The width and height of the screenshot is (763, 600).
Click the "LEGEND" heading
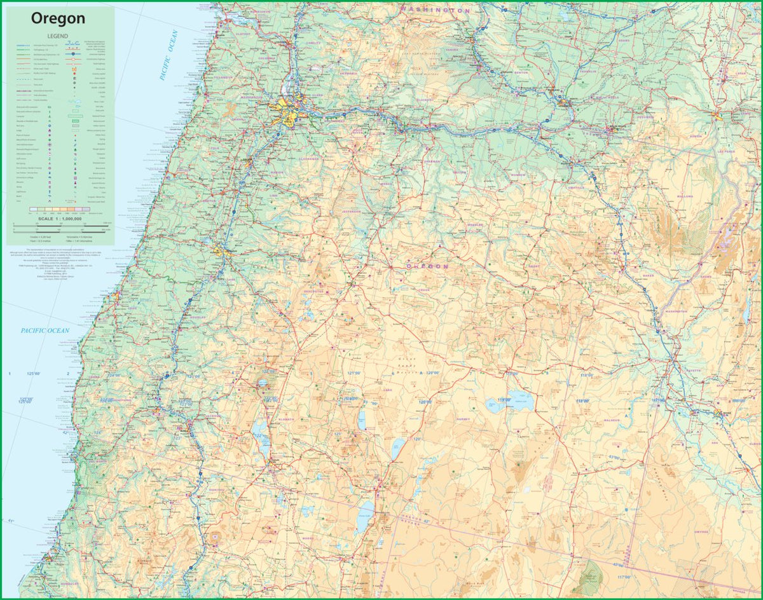(59, 37)
